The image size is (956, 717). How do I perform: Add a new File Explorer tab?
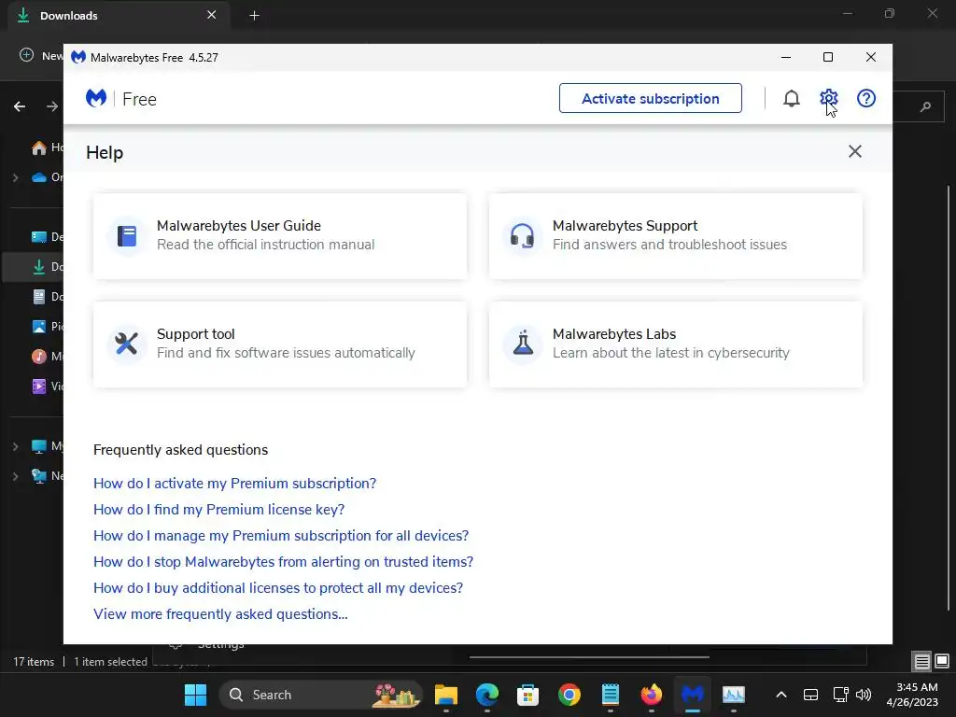[x=254, y=16]
